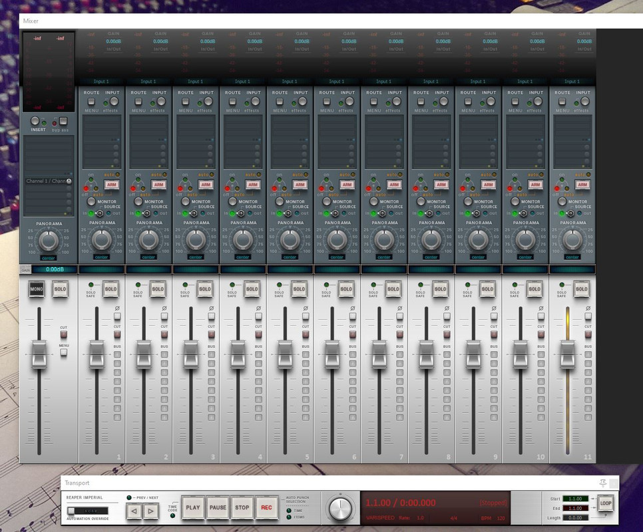Open the ROUTE menu button on track 2
643x532 pixels.
pos(138,101)
